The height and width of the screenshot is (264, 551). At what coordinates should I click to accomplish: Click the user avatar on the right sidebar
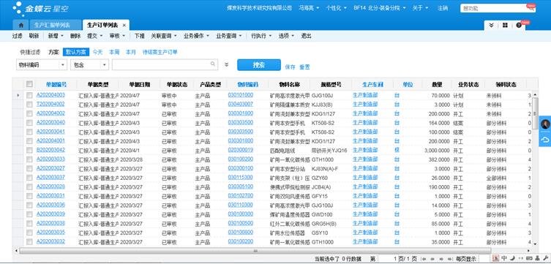545,124
